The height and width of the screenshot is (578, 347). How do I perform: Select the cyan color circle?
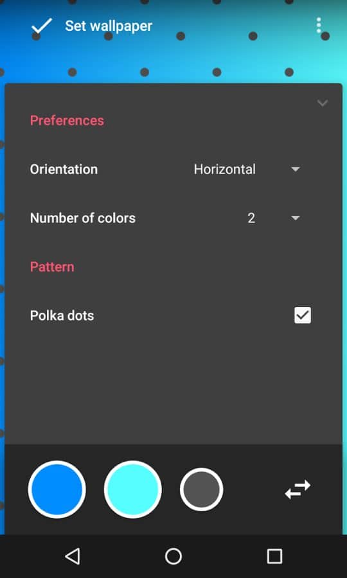(x=133, y=489)
